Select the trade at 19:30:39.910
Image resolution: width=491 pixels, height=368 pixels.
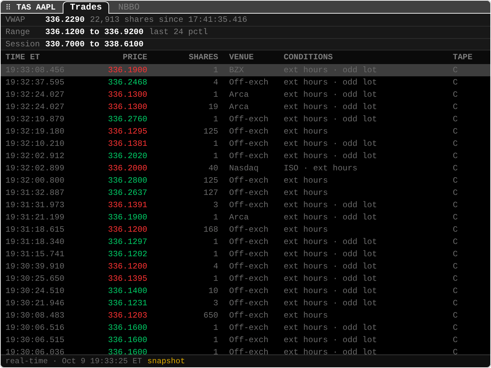tap(245, 266)
